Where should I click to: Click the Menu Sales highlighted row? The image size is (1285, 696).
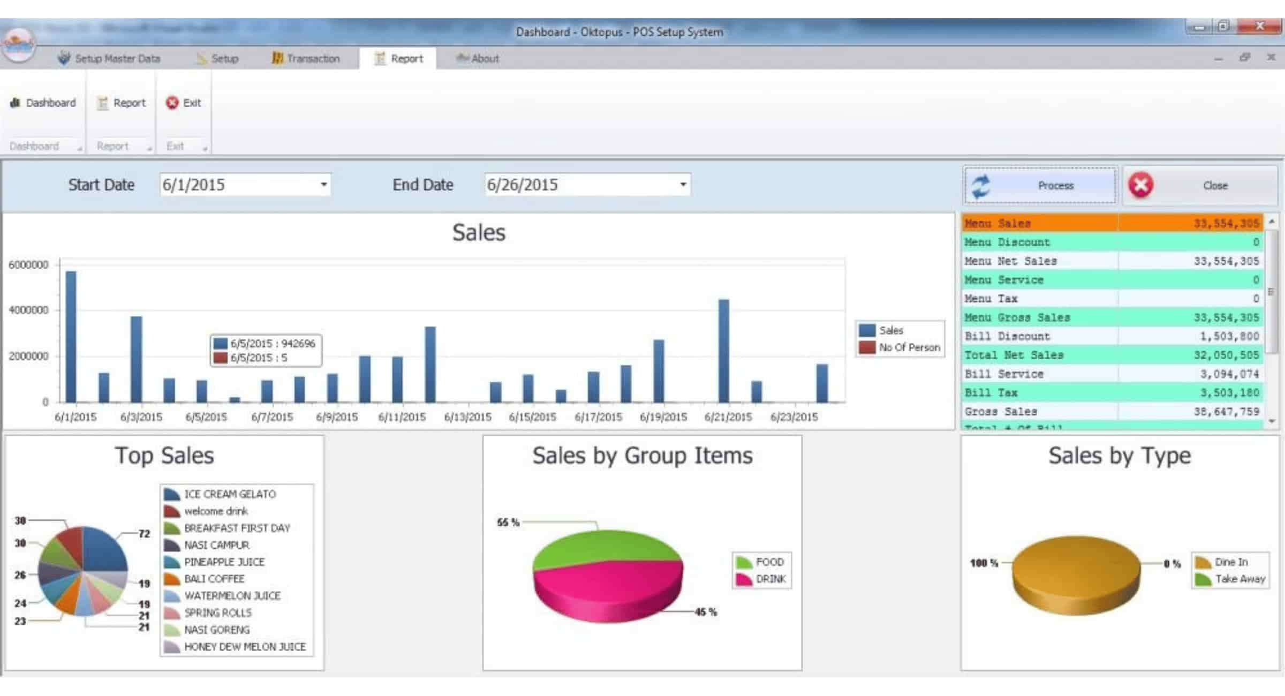(x=1110, y=223)
